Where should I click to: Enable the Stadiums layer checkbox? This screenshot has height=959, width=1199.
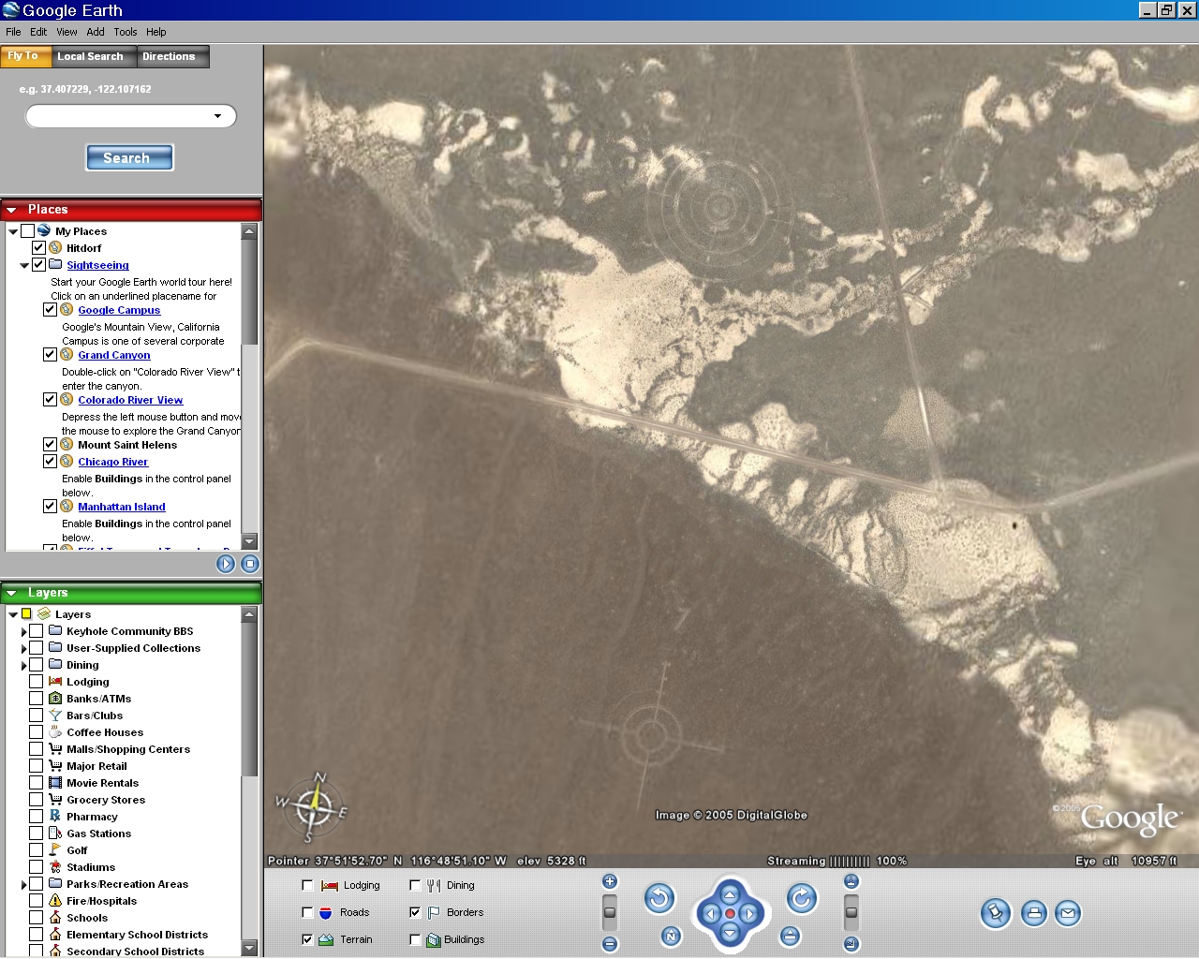[36, 867]
